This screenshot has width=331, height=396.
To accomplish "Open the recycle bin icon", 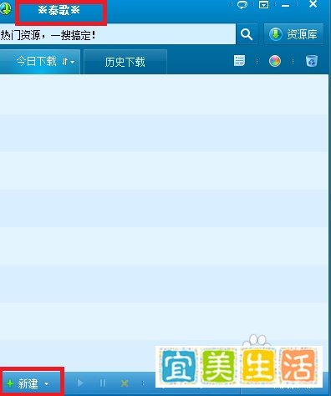I will click(x=312, y=61).
